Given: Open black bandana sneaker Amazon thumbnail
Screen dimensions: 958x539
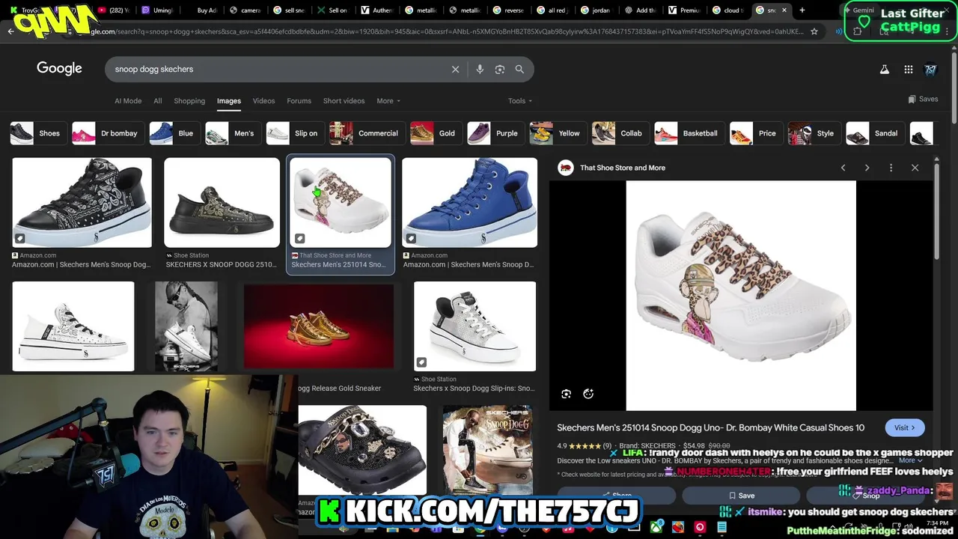Looking at the screenshot, I should coord(82,202).
